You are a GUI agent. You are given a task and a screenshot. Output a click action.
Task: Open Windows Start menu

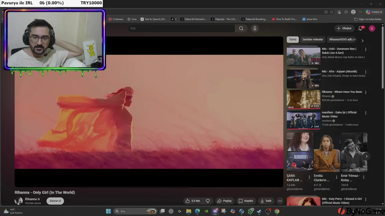pyautogui.click(x=108, y=211)
